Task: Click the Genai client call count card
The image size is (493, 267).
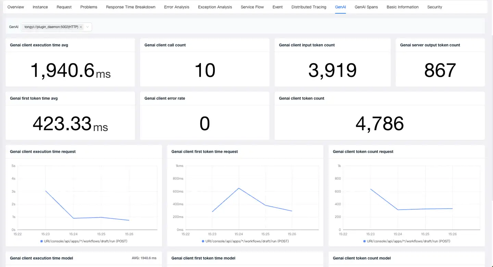Action: 204,63
